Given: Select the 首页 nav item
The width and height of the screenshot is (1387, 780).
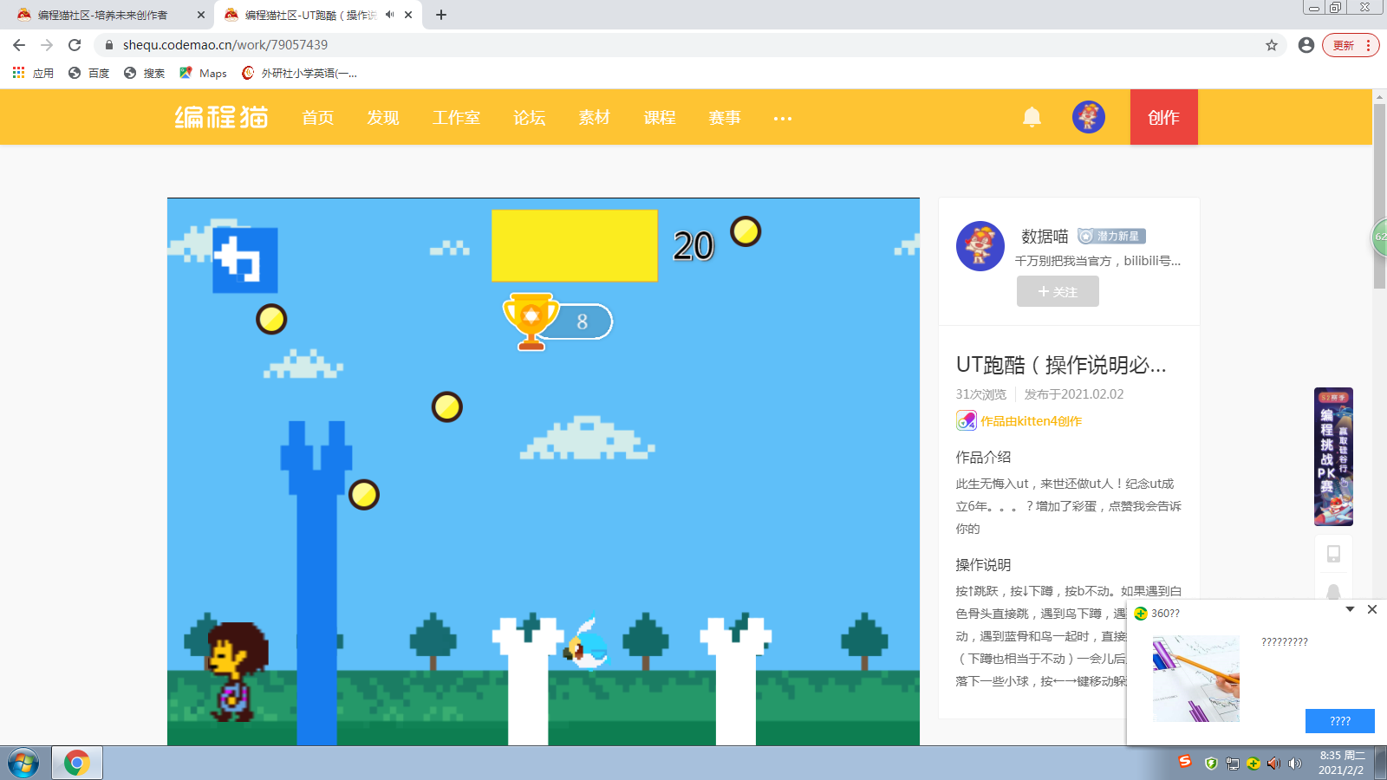Looking at the screenshot, I should click(x=318, y=117).
